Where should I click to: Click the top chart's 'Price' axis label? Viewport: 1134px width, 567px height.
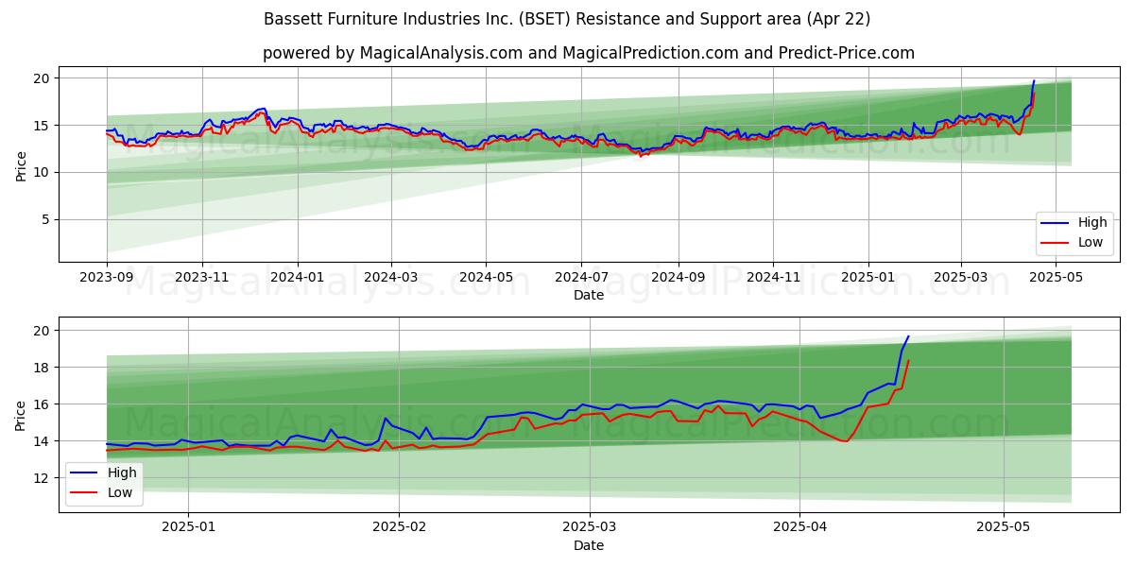point(21,167)
